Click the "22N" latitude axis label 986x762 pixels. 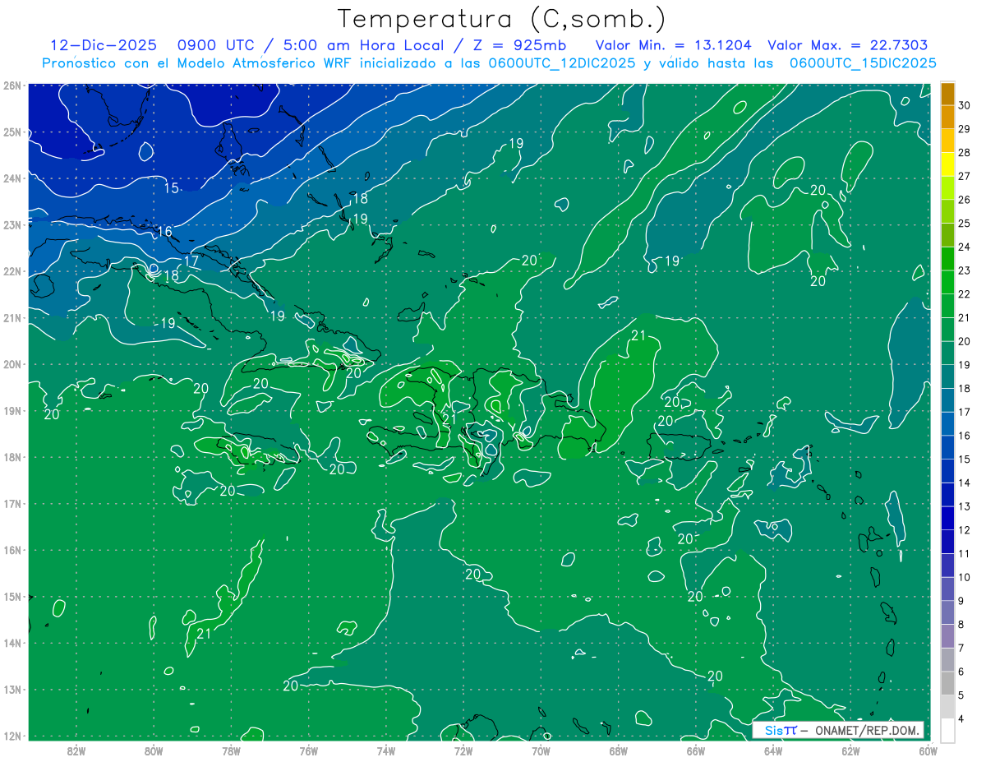[12, 271]
